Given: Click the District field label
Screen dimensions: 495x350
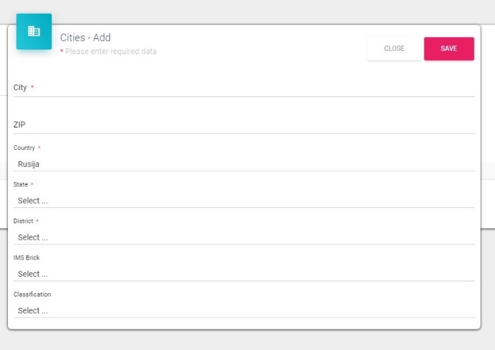Looking at the screenshot, I should [x=23, y=221].
